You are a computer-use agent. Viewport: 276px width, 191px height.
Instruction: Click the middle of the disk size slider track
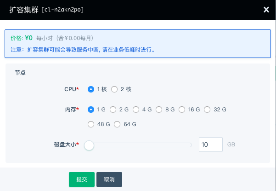click(140, 145)
